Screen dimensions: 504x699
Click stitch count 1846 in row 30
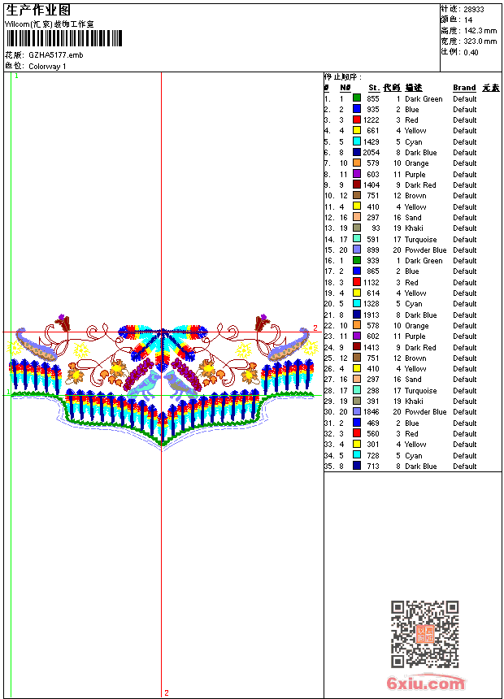coord(371,412)
